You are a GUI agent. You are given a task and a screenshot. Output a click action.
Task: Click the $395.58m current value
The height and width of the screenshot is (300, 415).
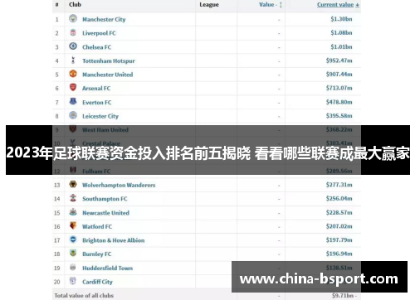pos(339,116)
